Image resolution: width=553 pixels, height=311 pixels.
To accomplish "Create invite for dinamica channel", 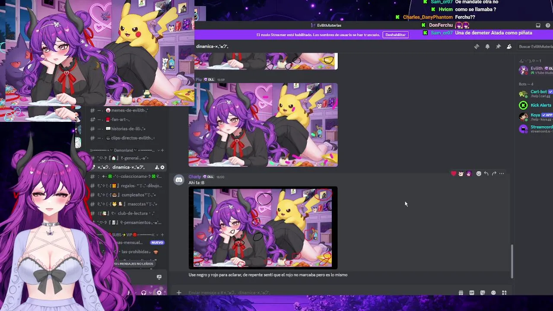I will pos(156,167).
